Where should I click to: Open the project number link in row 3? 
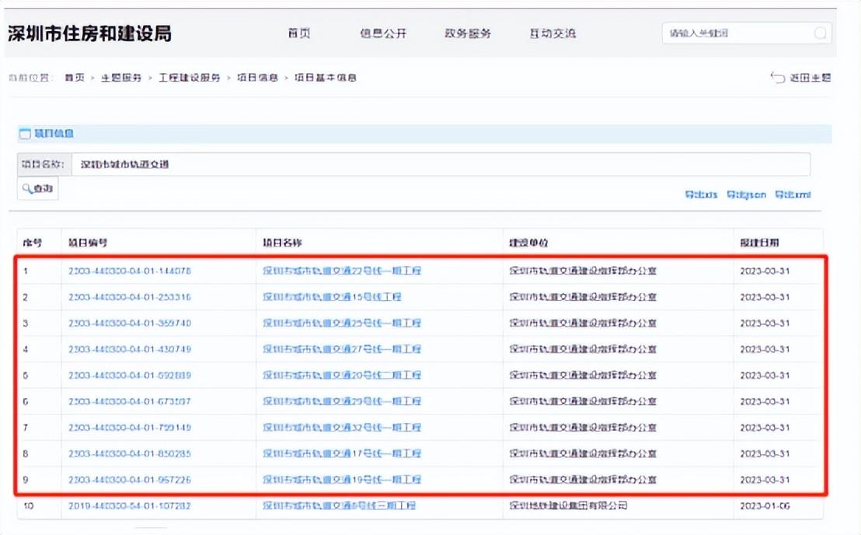(x=130, y=323)
